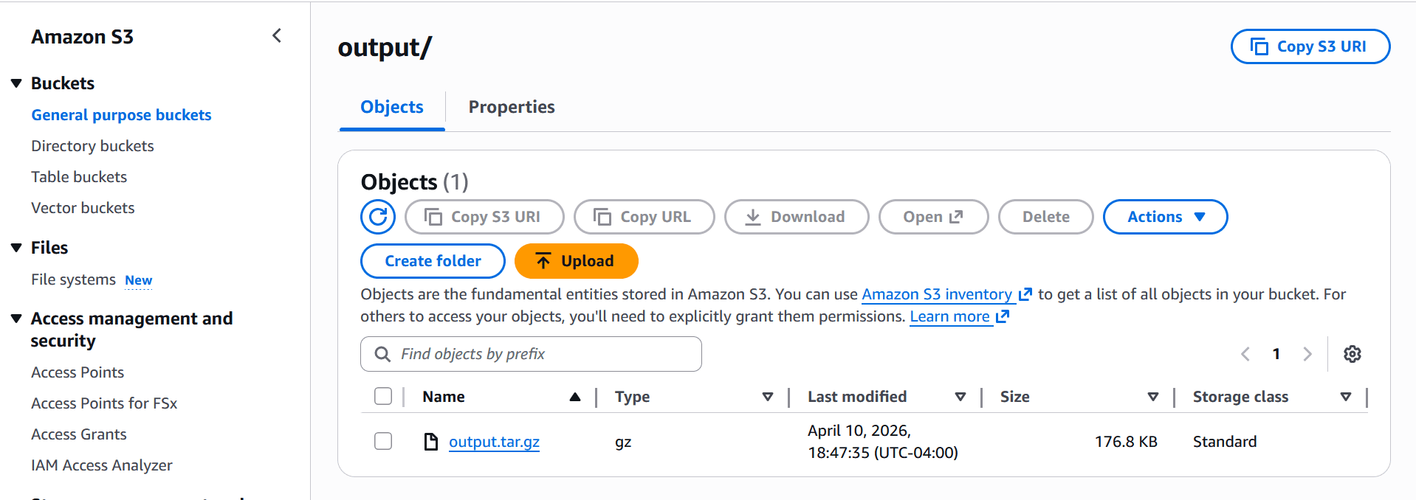The height and width of the screenshot is (500, 1416).
Task: Focus the Find objects by prefix field
Action: point(531,354)
